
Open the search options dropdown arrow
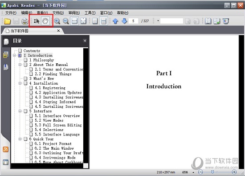pyautogui.click(x=158, y=21)
